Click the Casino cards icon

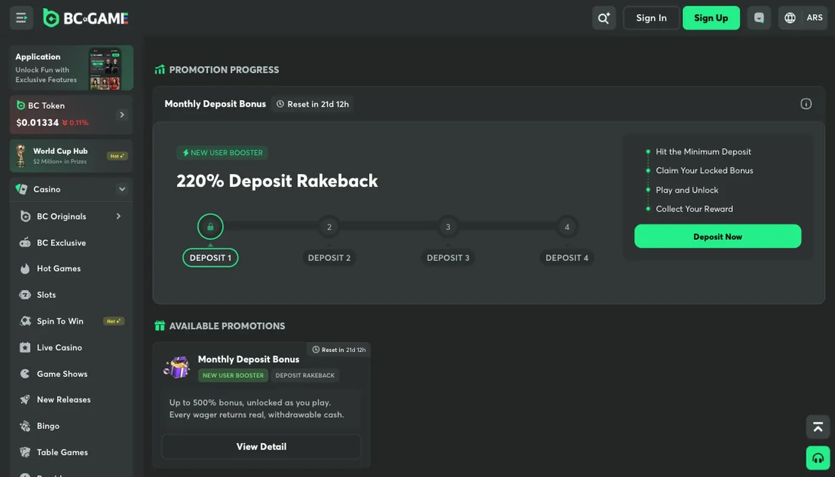[21, 189]
